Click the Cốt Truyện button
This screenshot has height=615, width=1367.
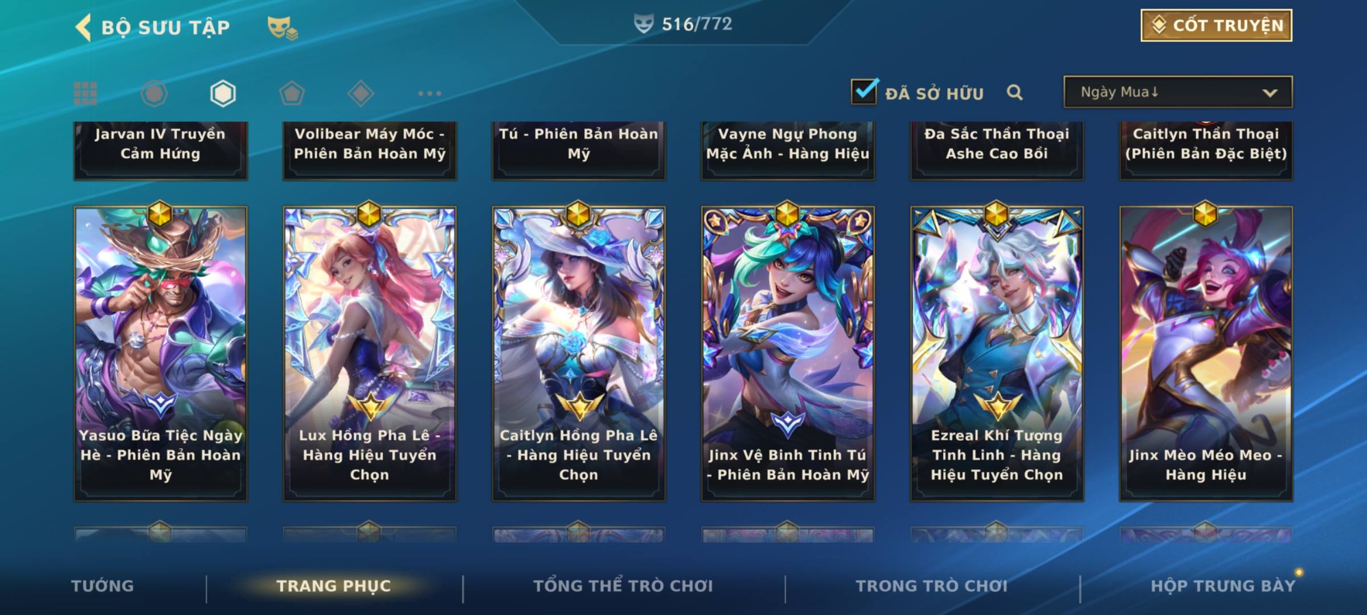click(1216, 25)
